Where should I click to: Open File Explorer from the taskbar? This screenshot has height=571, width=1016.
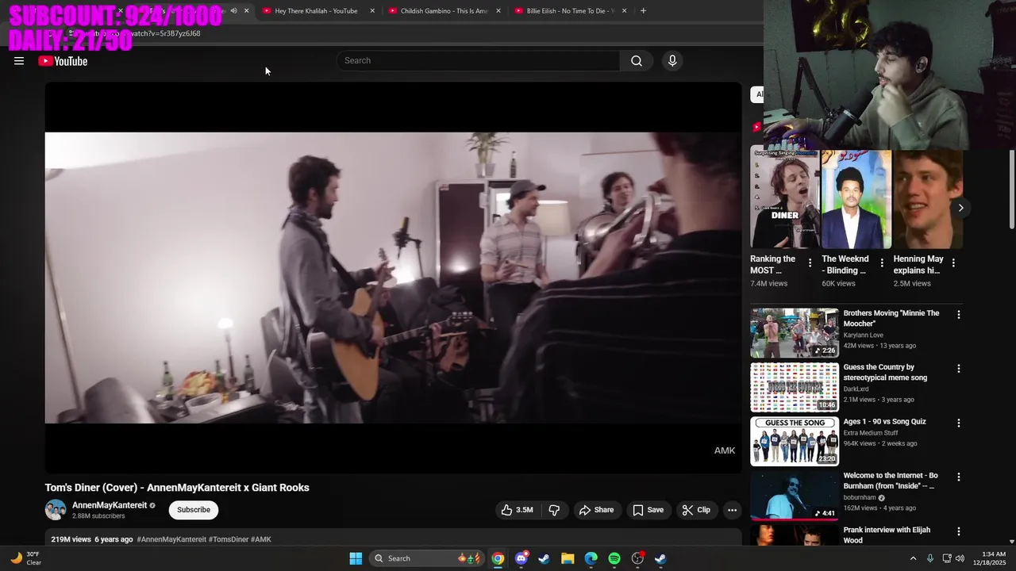568,558
